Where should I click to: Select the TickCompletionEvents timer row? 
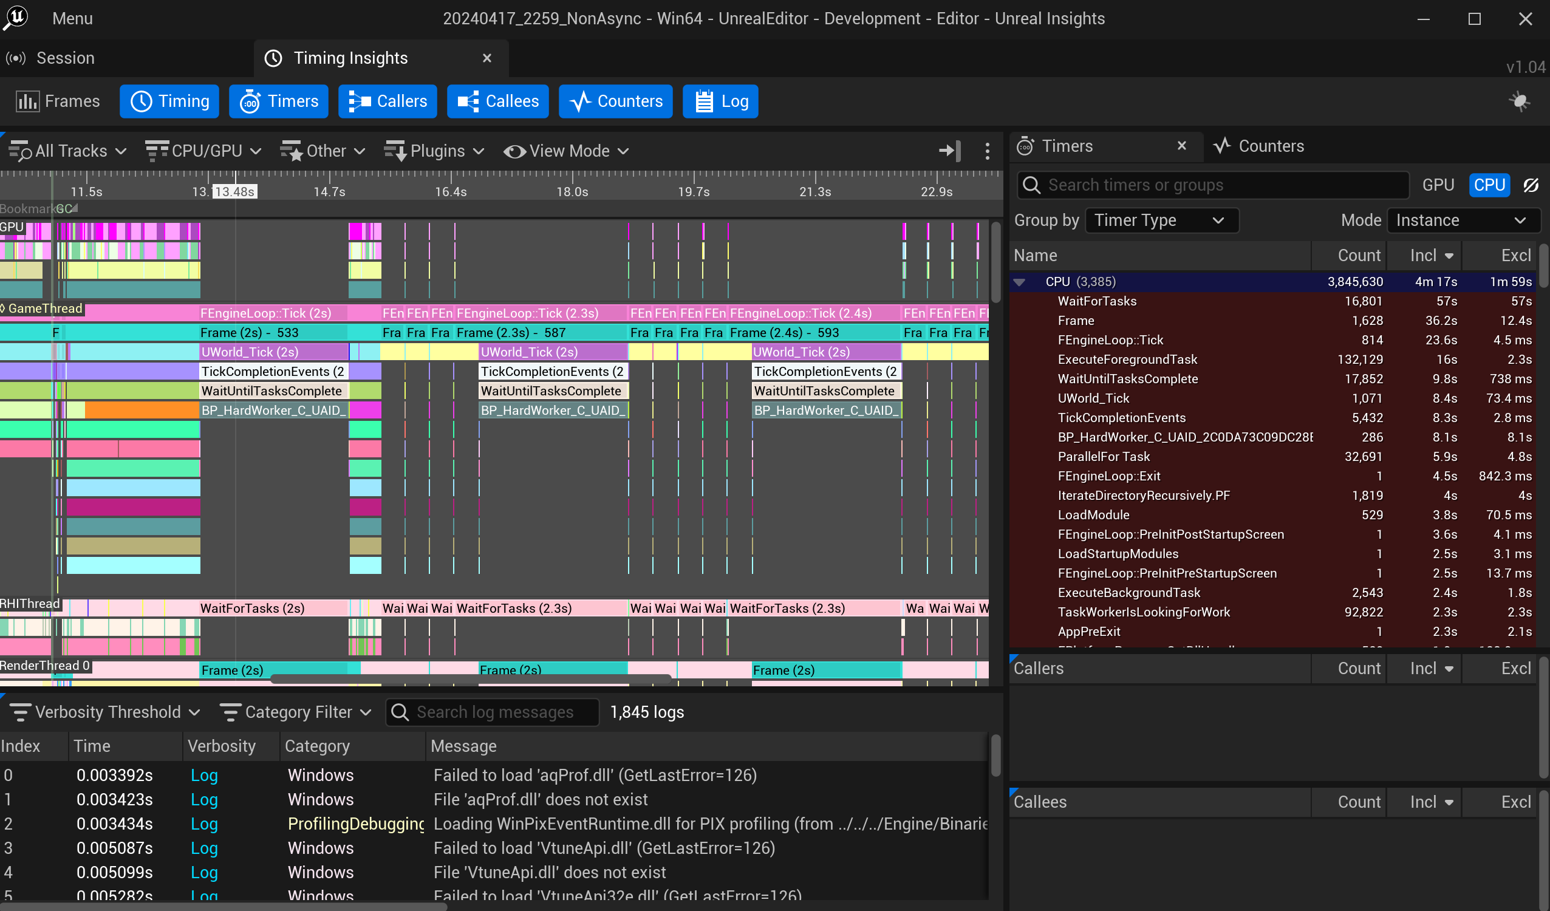coord(1273,418)
